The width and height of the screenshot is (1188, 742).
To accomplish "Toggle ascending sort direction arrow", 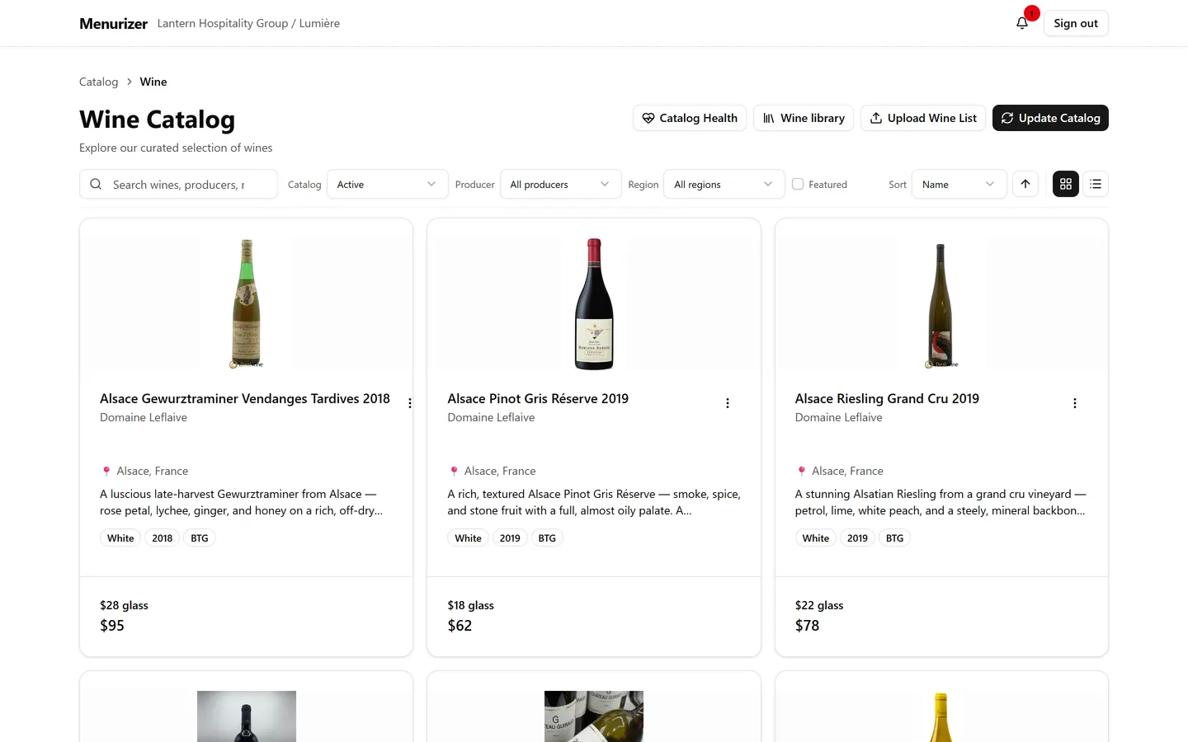I will pos(1025,184).
